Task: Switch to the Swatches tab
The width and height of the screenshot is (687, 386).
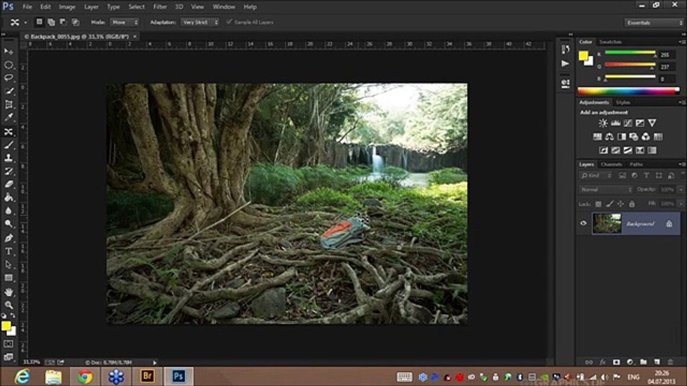Action: click(x=610, y=42)
